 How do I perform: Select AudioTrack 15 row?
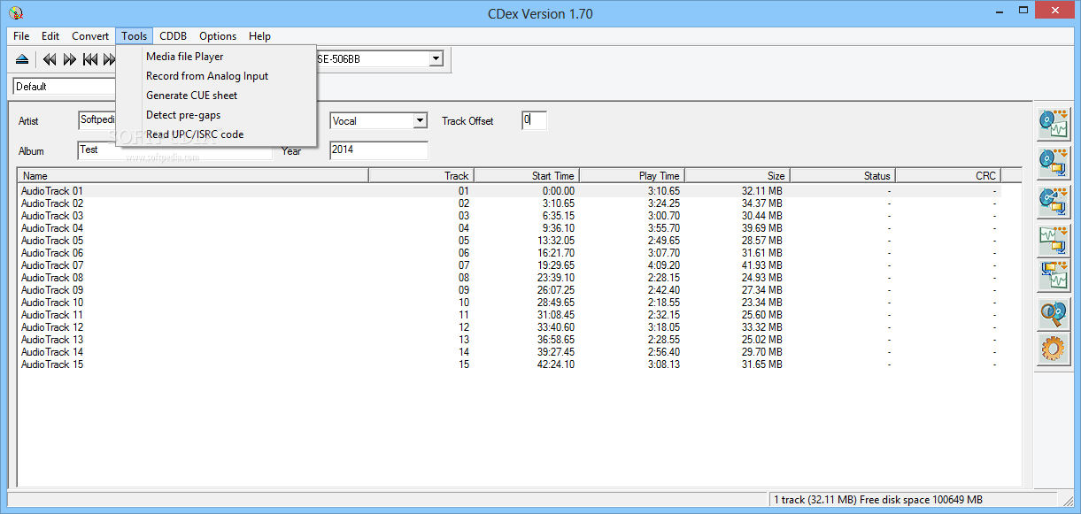tap(520, 364)
